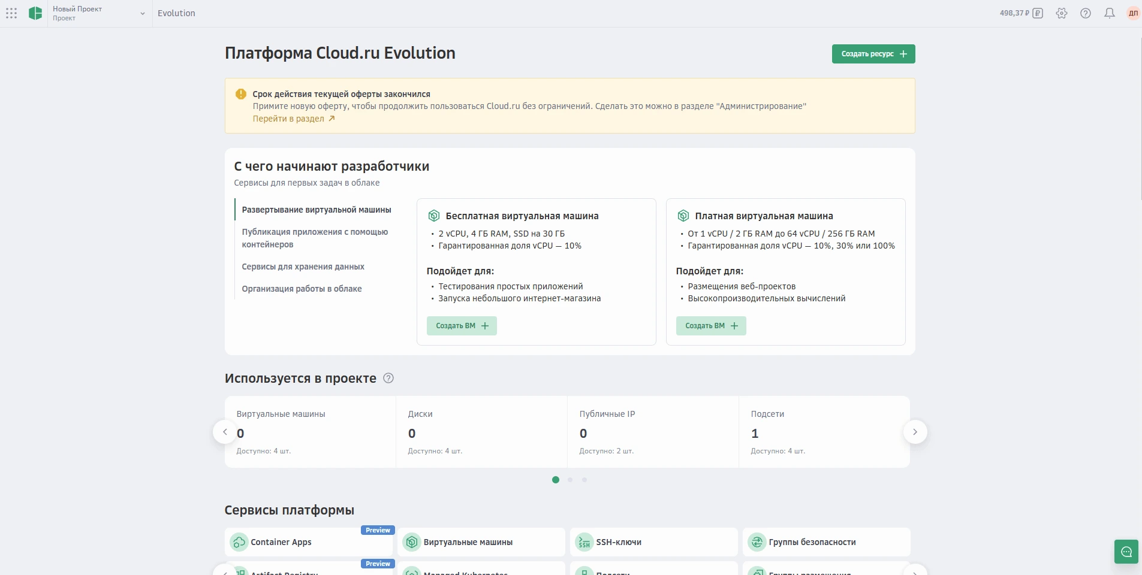Show next resource usage cards
This screenshot has height=575, width=1142.
pos(915,432)
